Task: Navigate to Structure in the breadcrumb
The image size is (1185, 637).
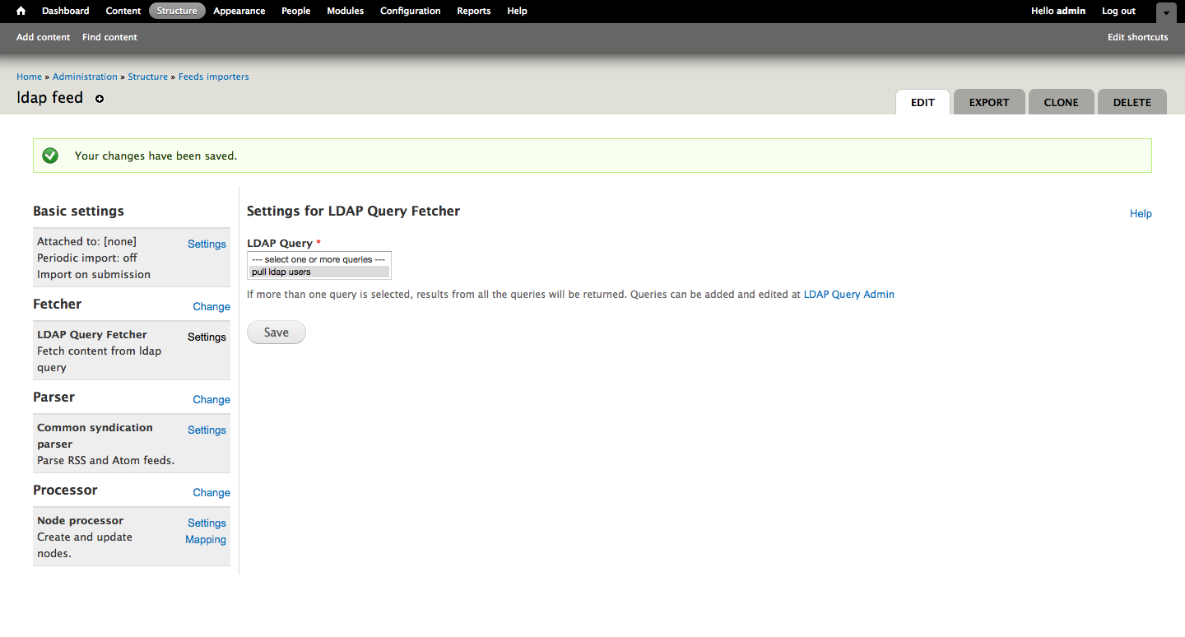Action: click(148, 77)
